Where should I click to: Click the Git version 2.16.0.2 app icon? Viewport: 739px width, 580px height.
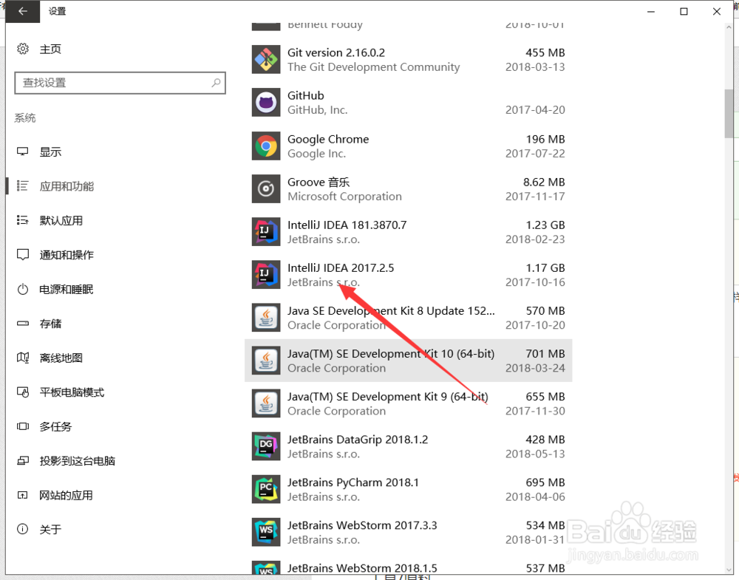pos(266,60)
